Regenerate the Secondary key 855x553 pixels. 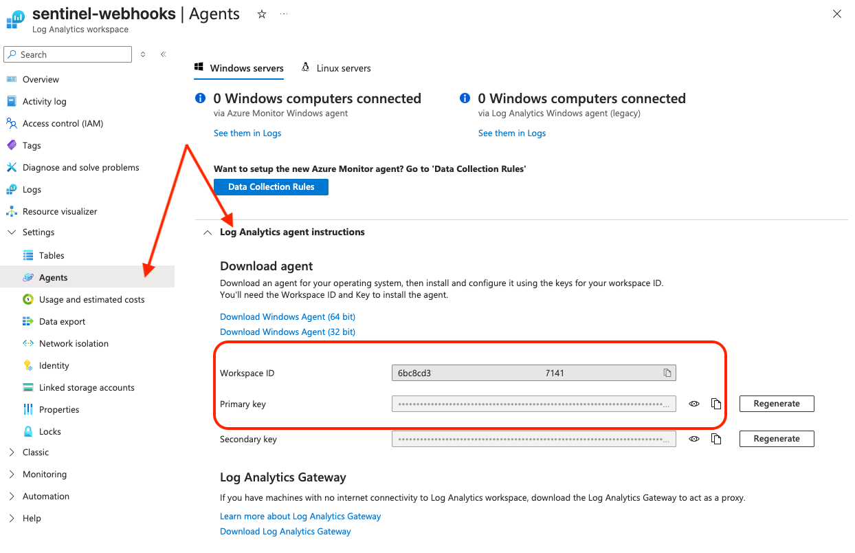(777, 439)
